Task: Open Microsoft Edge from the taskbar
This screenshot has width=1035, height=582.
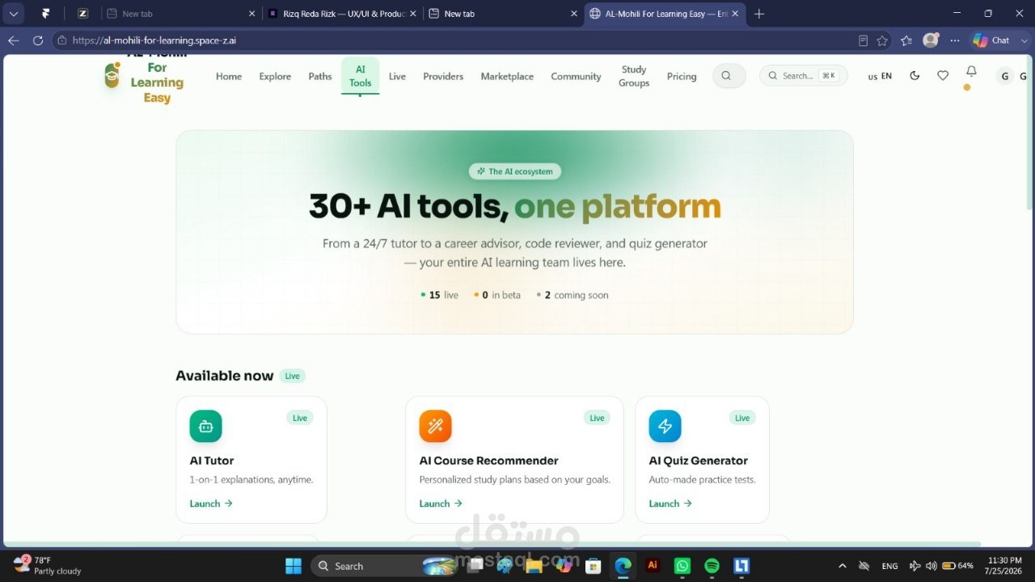Action: [623, 566]
